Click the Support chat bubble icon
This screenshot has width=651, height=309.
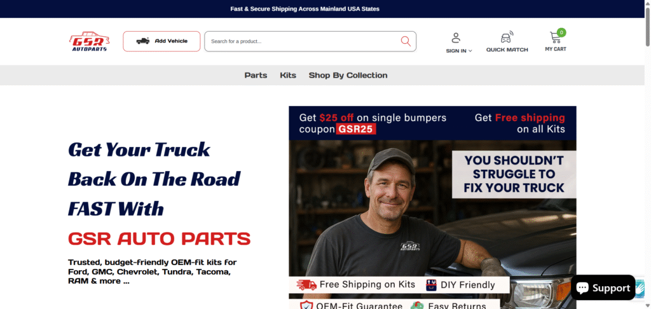582,287
